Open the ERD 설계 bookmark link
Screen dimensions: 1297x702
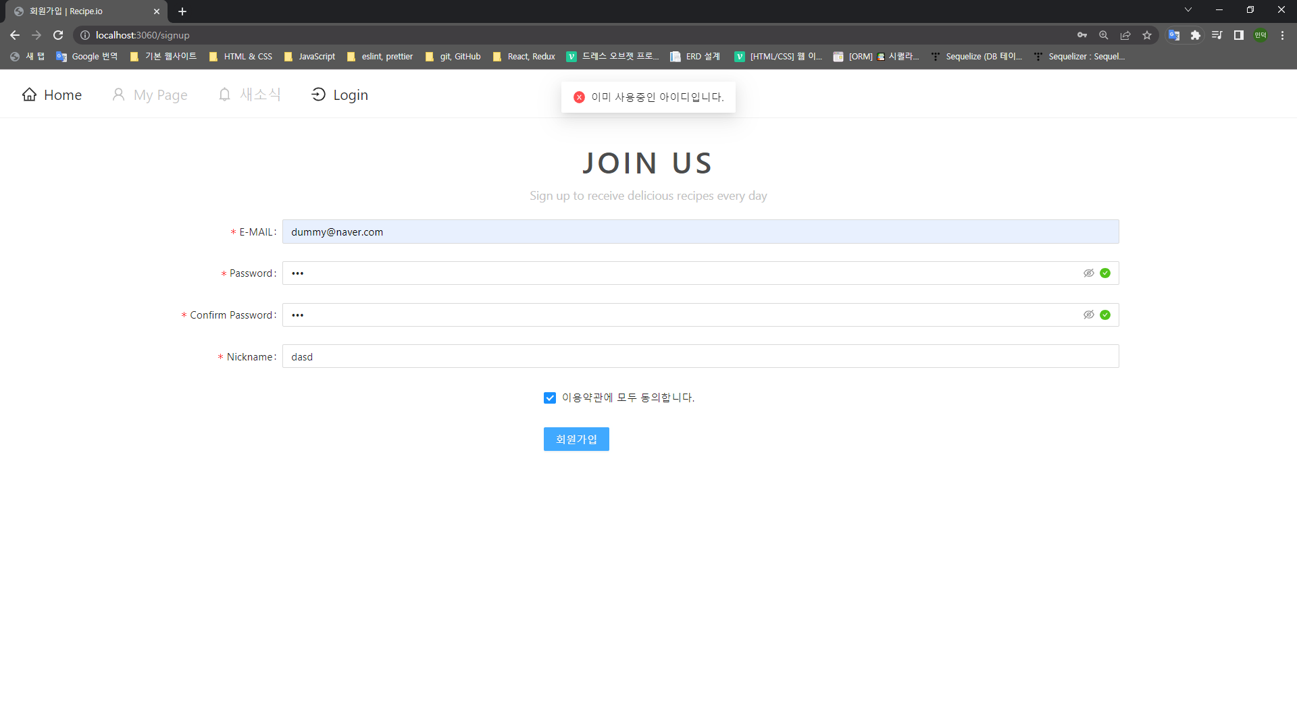point(694,57)
